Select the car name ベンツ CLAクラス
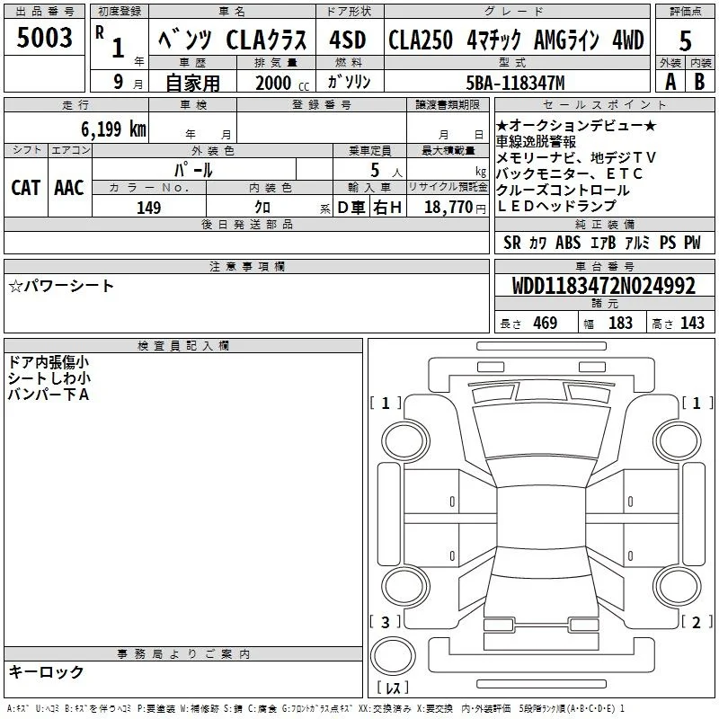The height and width of the screenshot is (719, 719). (x=232, y=40)
